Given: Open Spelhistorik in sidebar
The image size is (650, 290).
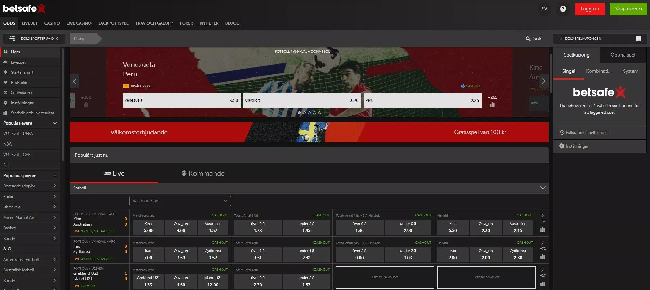Looking at the screenshot, I should [x=31, y=93].
